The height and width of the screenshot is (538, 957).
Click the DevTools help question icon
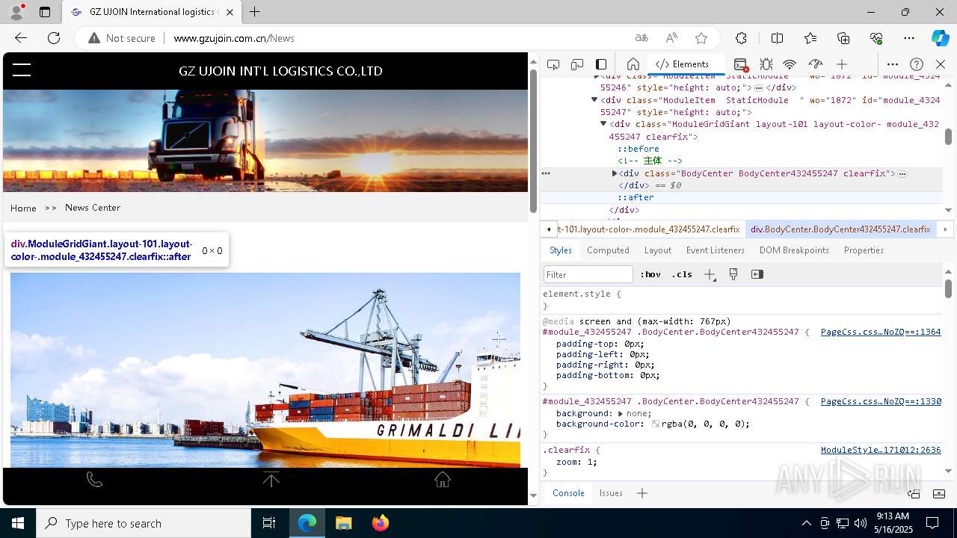click(x=917, y=64)
